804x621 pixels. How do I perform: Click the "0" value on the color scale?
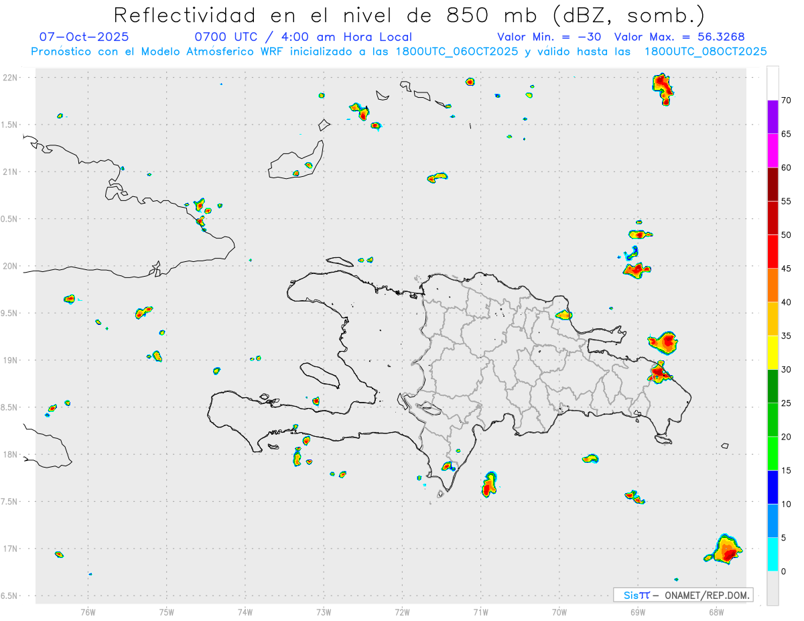[x=784, y=571]
